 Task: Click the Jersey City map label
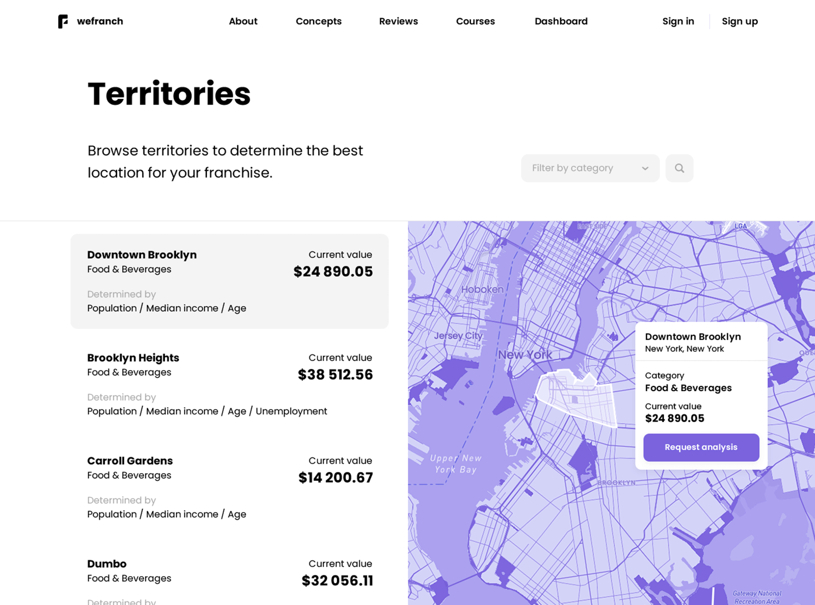pyautogui.click(x=458, y=336)
